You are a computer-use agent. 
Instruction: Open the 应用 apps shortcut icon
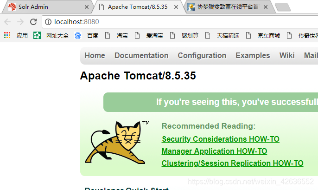click(7, 35)
